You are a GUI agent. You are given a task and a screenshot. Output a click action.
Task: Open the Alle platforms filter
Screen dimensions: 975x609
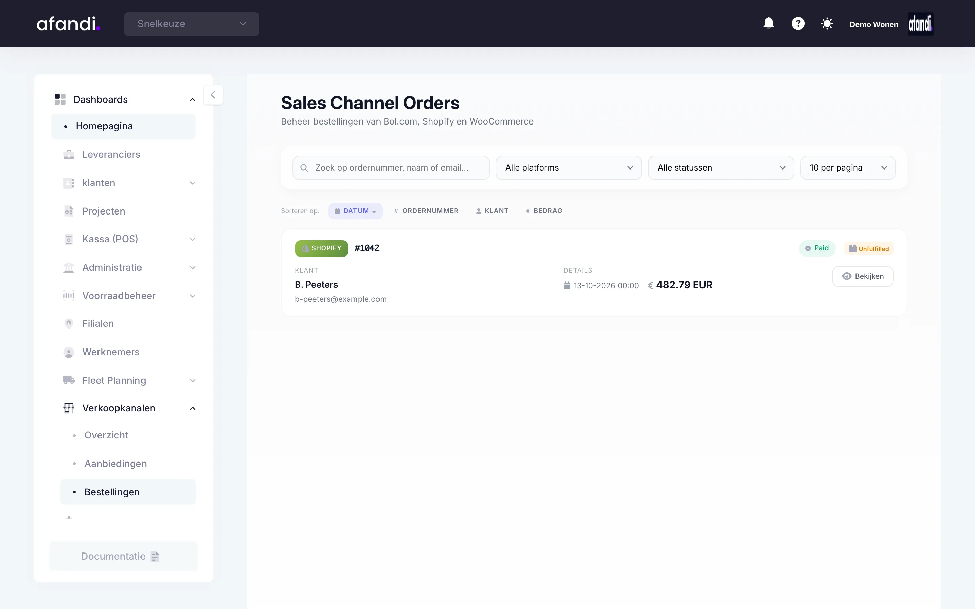point(568,167)
